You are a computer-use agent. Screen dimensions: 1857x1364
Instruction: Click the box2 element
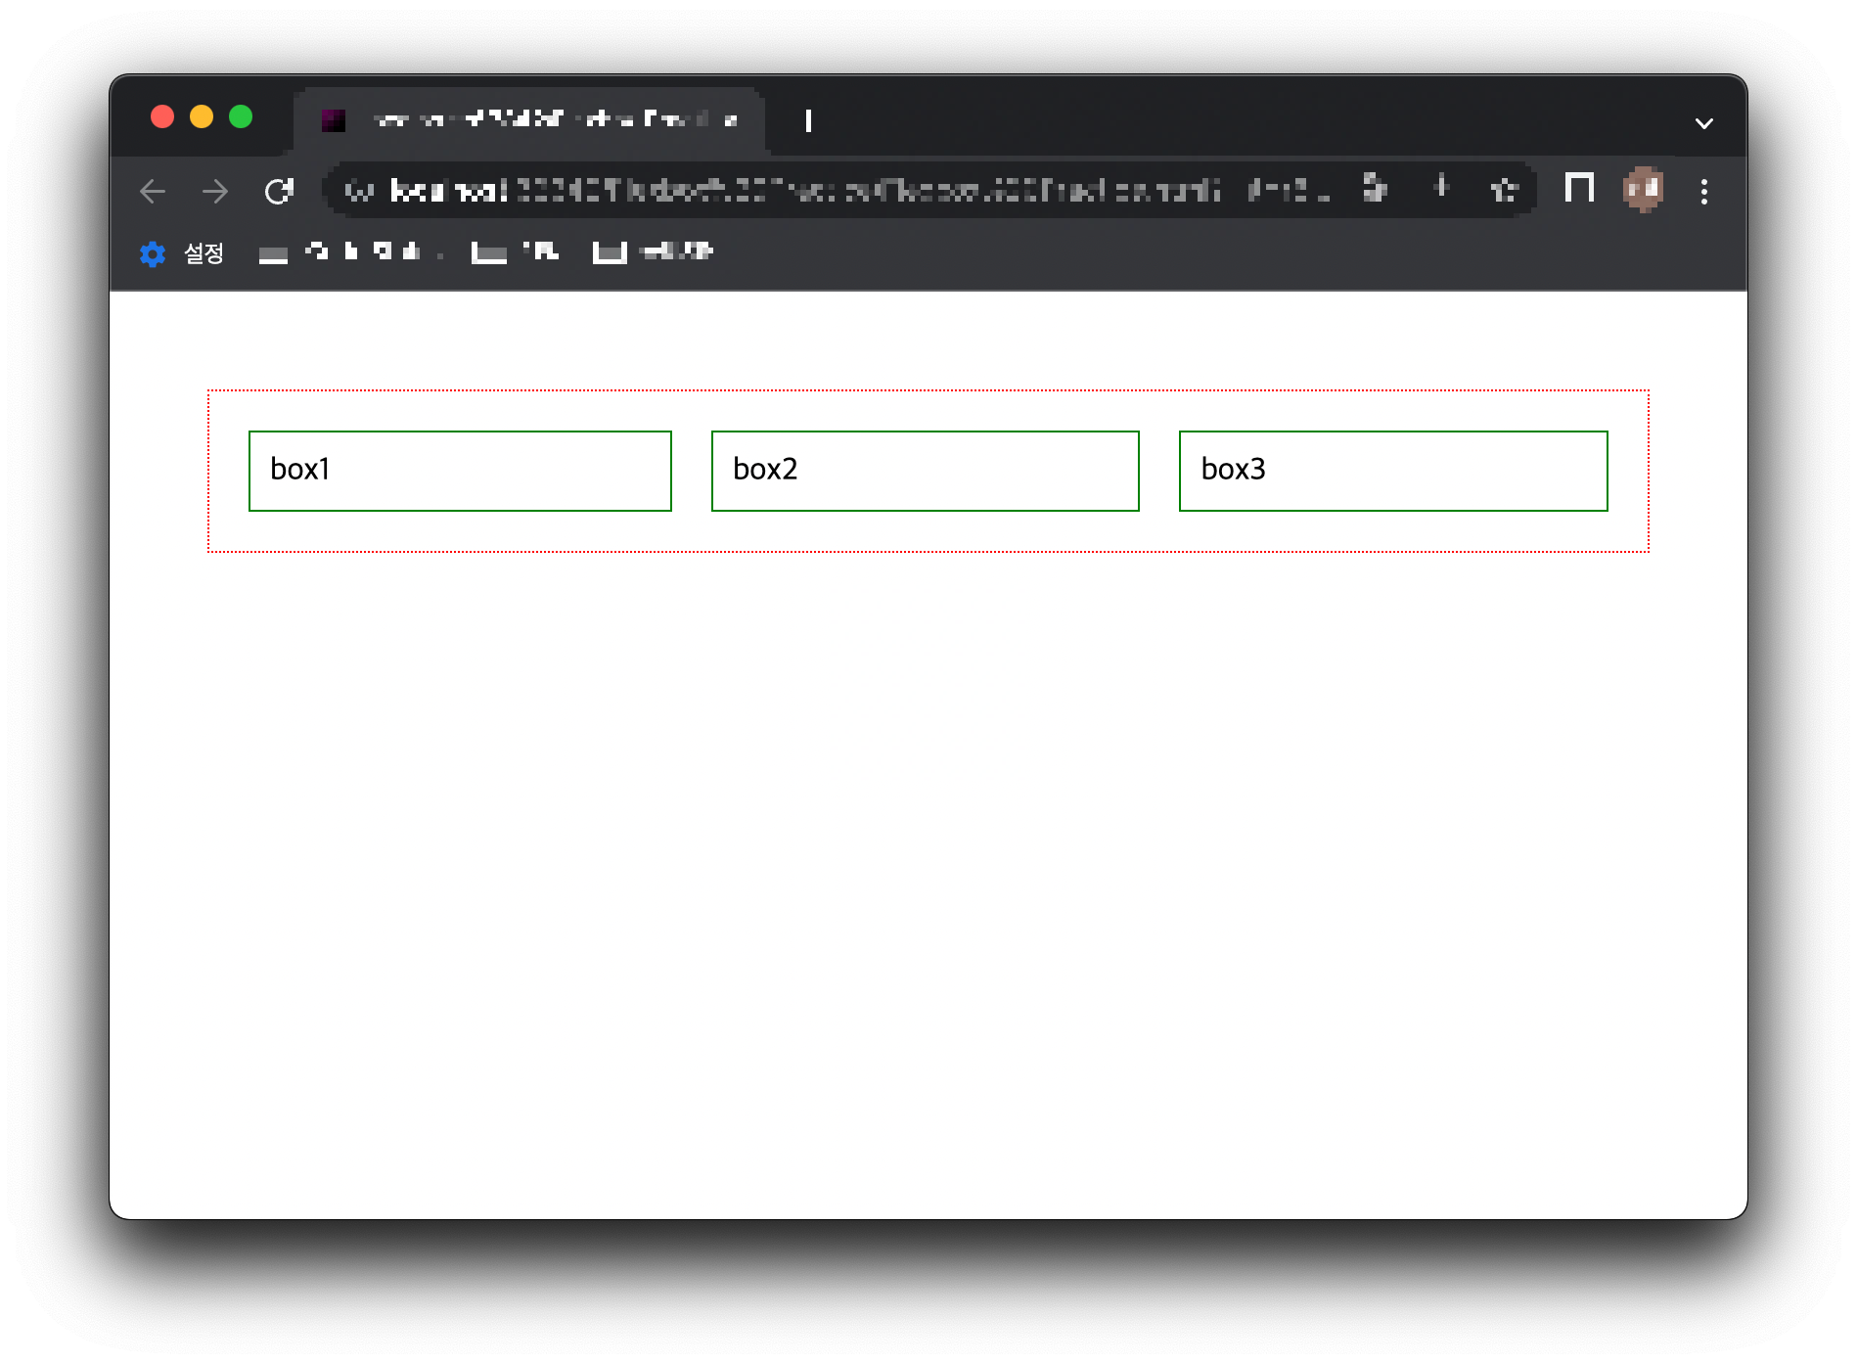click(x=926, y=471)
